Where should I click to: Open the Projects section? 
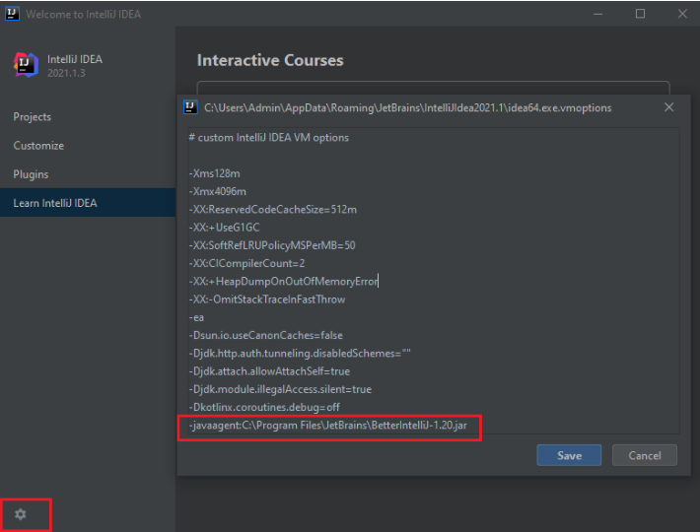click(33, 117)
